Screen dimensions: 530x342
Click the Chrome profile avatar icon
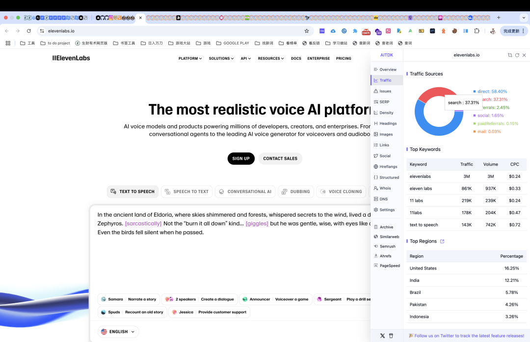pyautogui.click(x=493, y=31)
